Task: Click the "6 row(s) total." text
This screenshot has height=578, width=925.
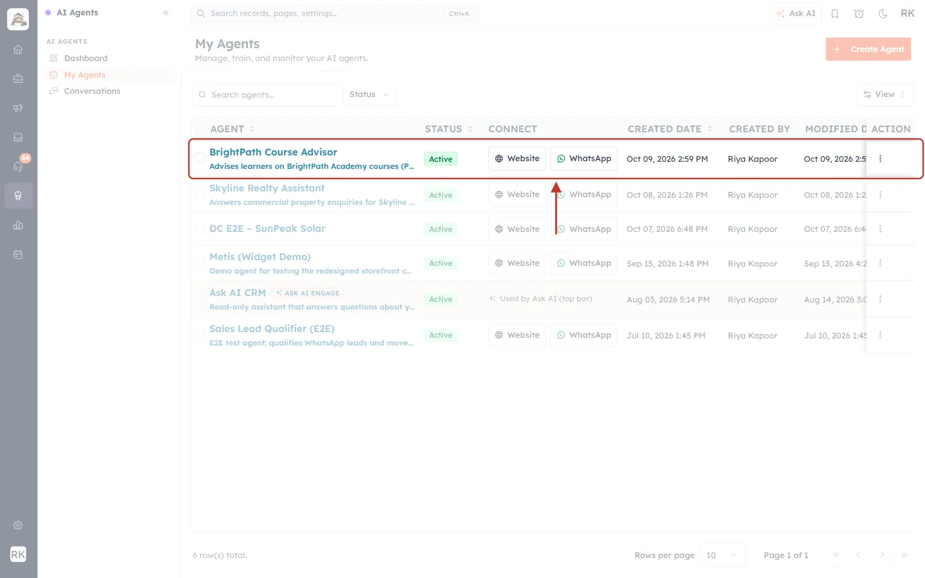Action: [x=220, y=556]
